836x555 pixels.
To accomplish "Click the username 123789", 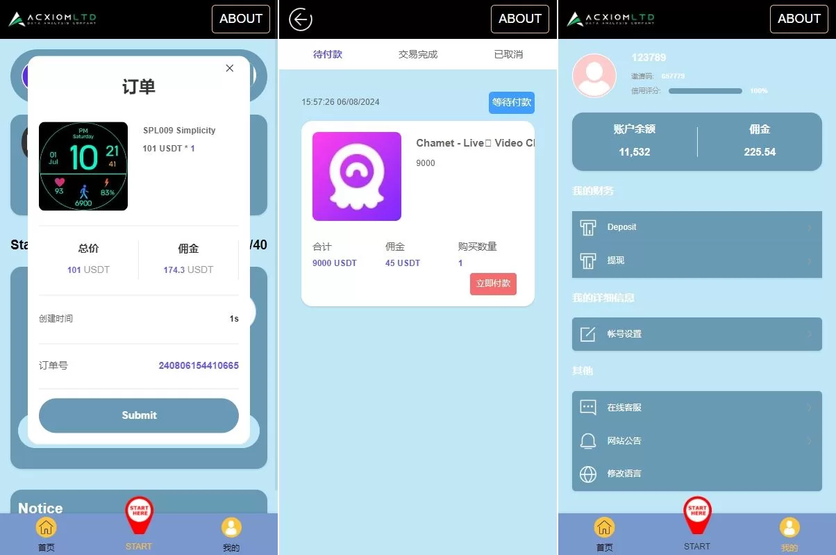I will [x=649, y=58].
